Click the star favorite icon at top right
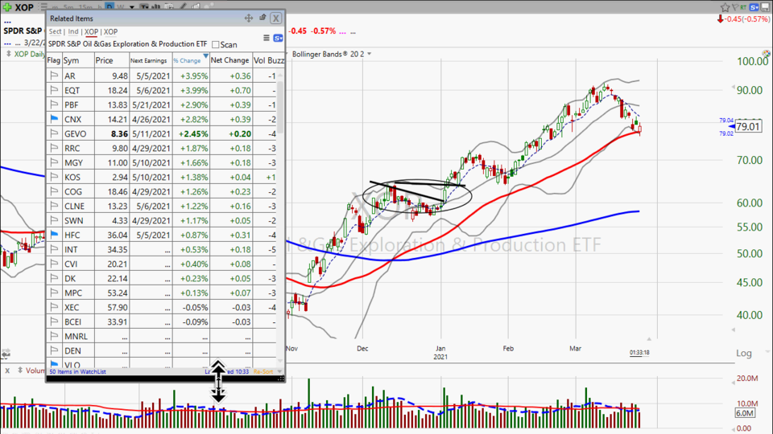 (x=724, y=6)
